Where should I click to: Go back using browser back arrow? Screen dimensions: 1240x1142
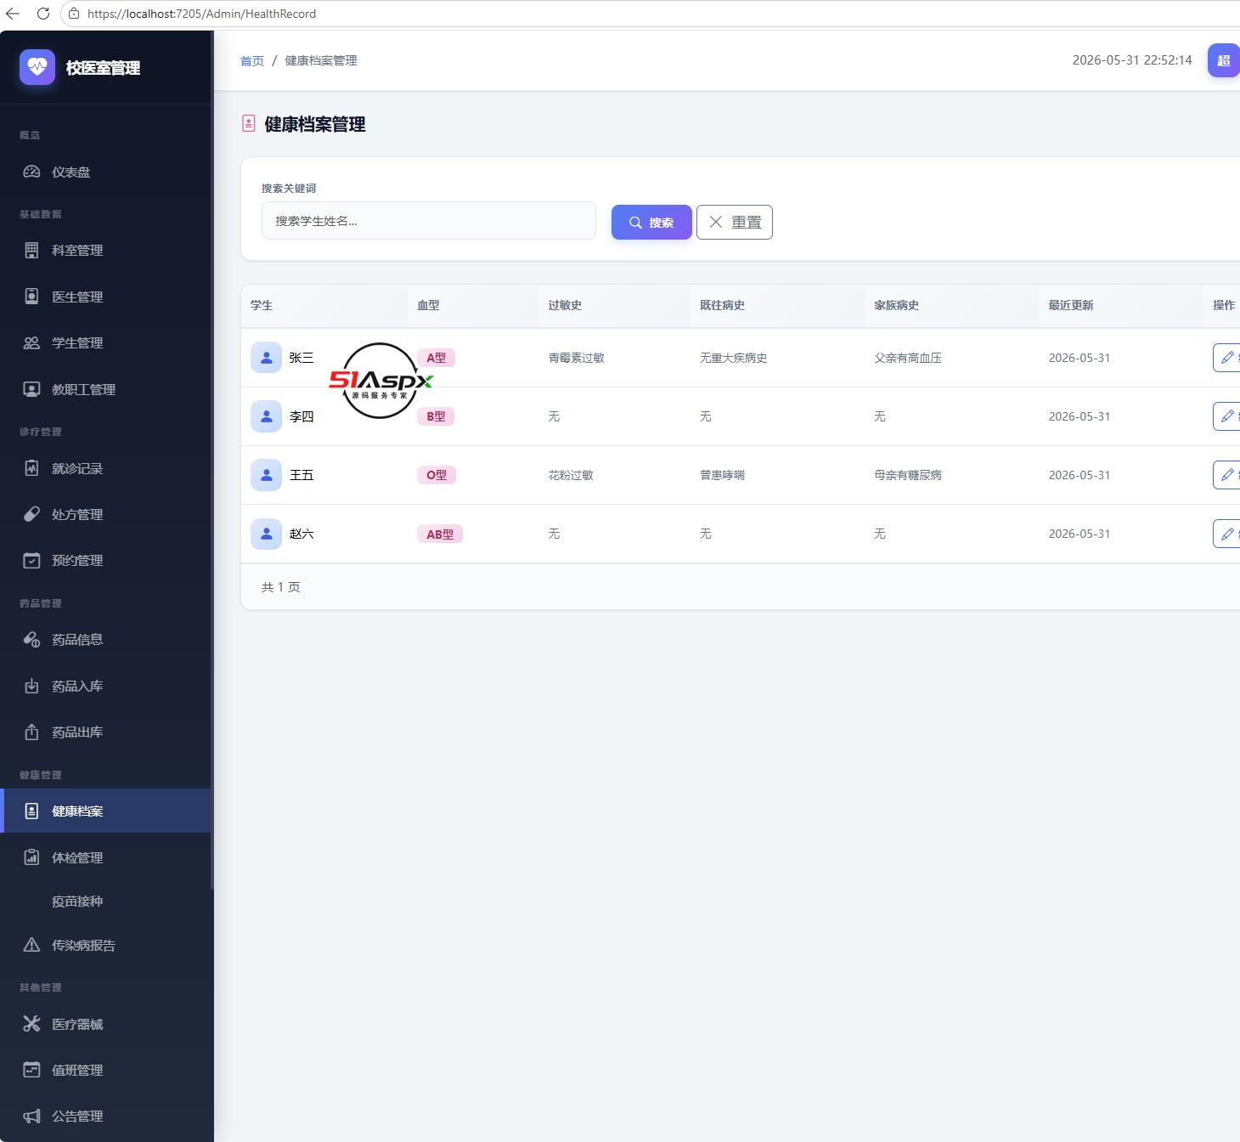(x=13, y=14)
